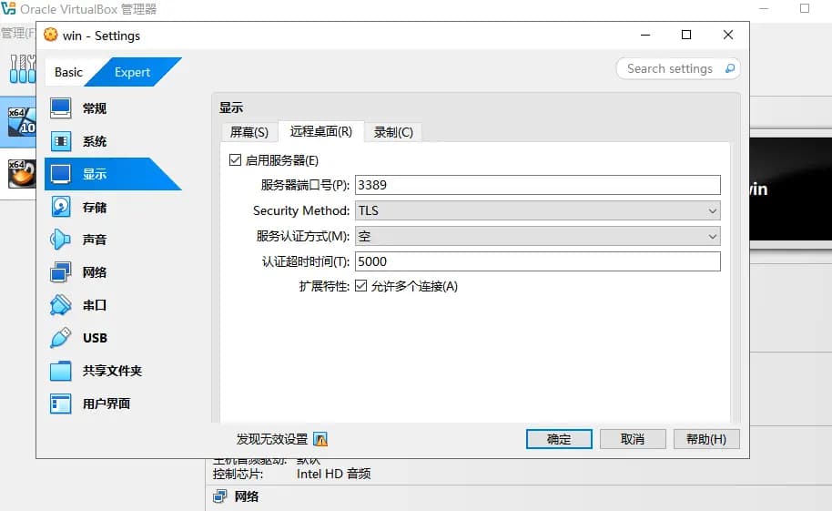Click the 认证超时时间 field showing 5000

point(537,261)
